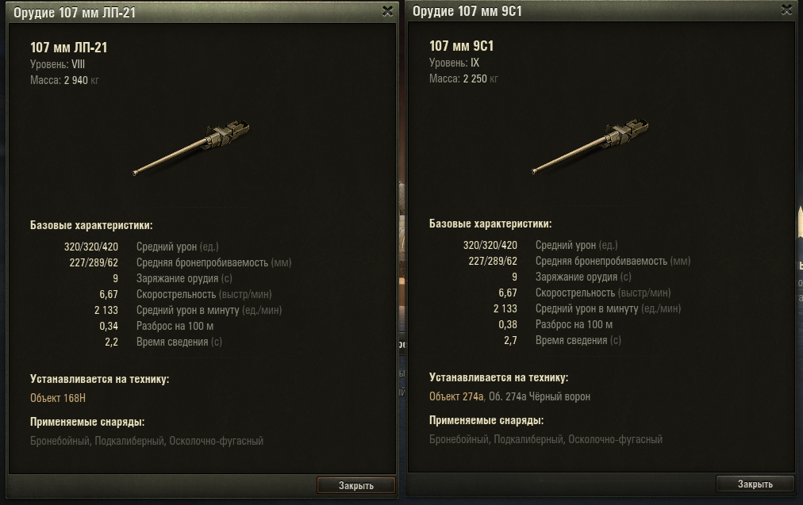
Task: Click the 0,34 dispersion value
Action: click(x=109, y=326)
